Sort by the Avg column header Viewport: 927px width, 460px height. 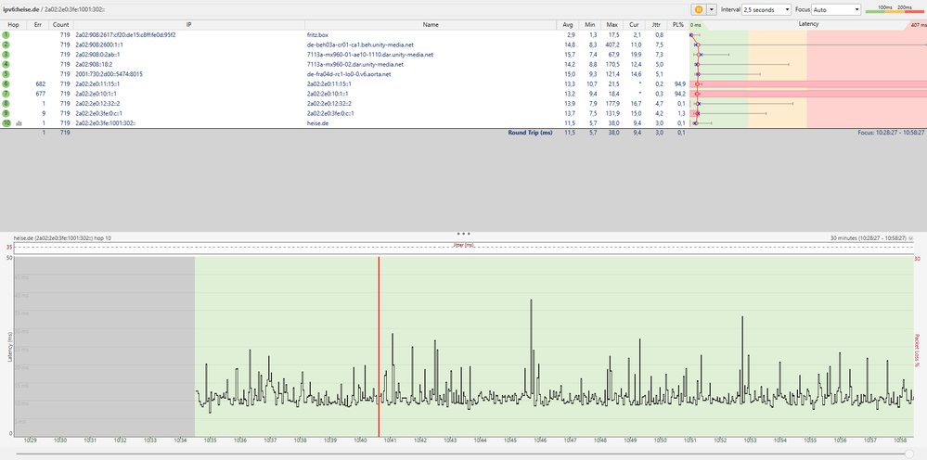pos(568,24)
